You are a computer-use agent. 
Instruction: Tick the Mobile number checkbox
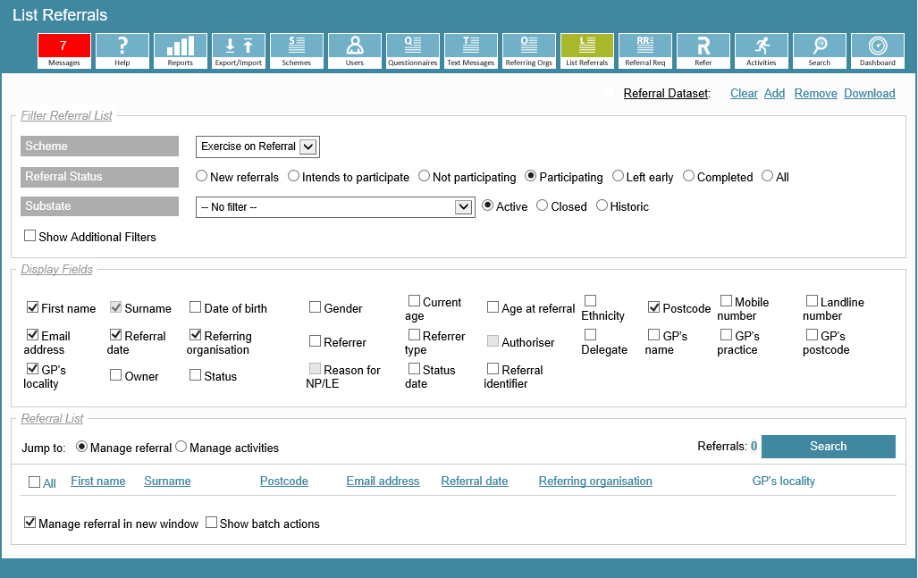[x=726, y=301]
